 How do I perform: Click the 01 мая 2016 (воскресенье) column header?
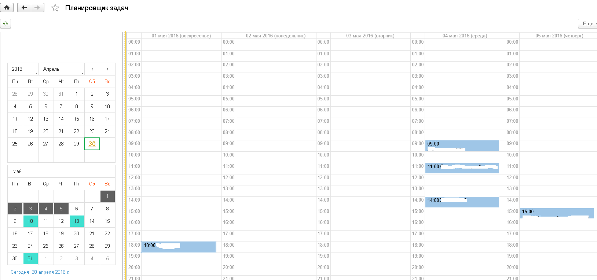(x=181, y=36)
